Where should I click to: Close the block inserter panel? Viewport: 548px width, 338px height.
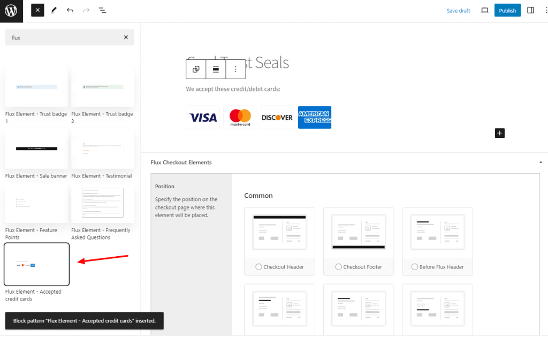pos(37,10)
